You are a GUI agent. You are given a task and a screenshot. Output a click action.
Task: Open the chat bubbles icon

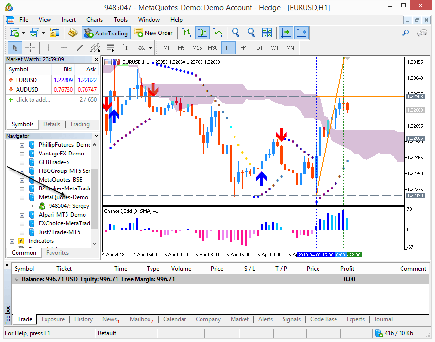[422, 33]
